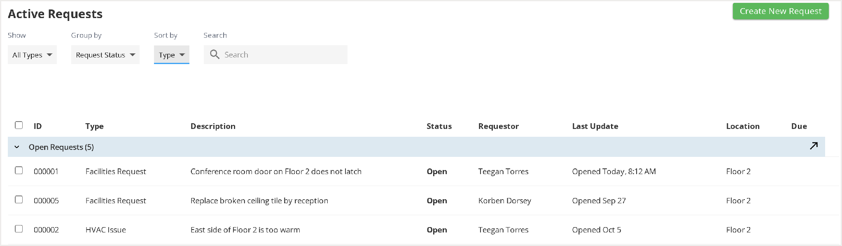Click into the Search requests field
842x246 pixels.
pos(275,55)
